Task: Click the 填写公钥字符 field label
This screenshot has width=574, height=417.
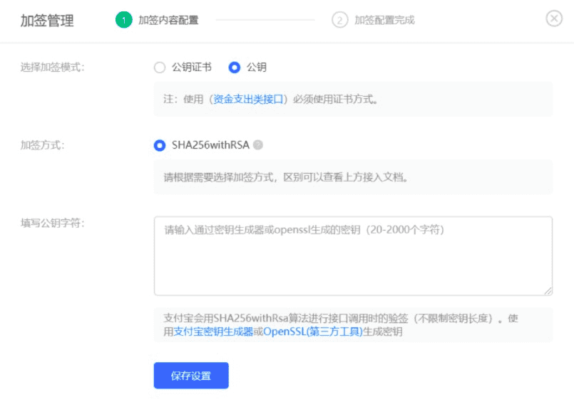Action: [x=52, y=223]
